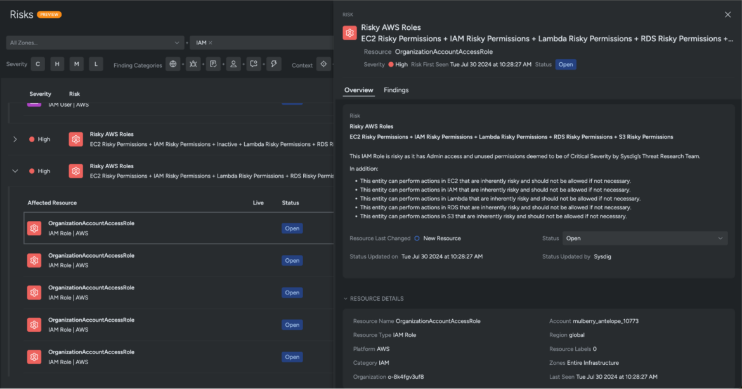742x389 pixels.
Task: Toggle the Medium (M) severity filter
Action: pos(77,64)
